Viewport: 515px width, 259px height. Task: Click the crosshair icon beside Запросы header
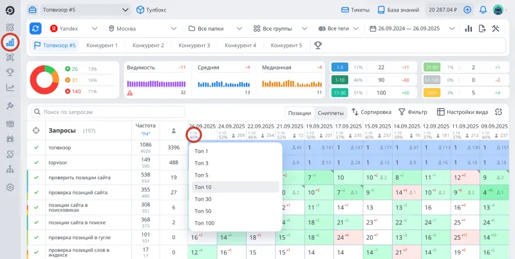coord(35,130)
